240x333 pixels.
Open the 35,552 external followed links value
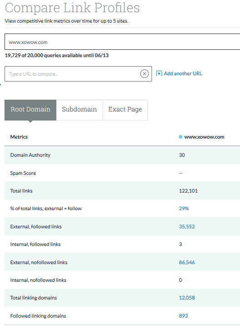pyautogui.click(x=187, y=227)
